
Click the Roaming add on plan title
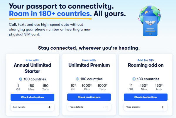pyautogui.click(x=145, y=65)
